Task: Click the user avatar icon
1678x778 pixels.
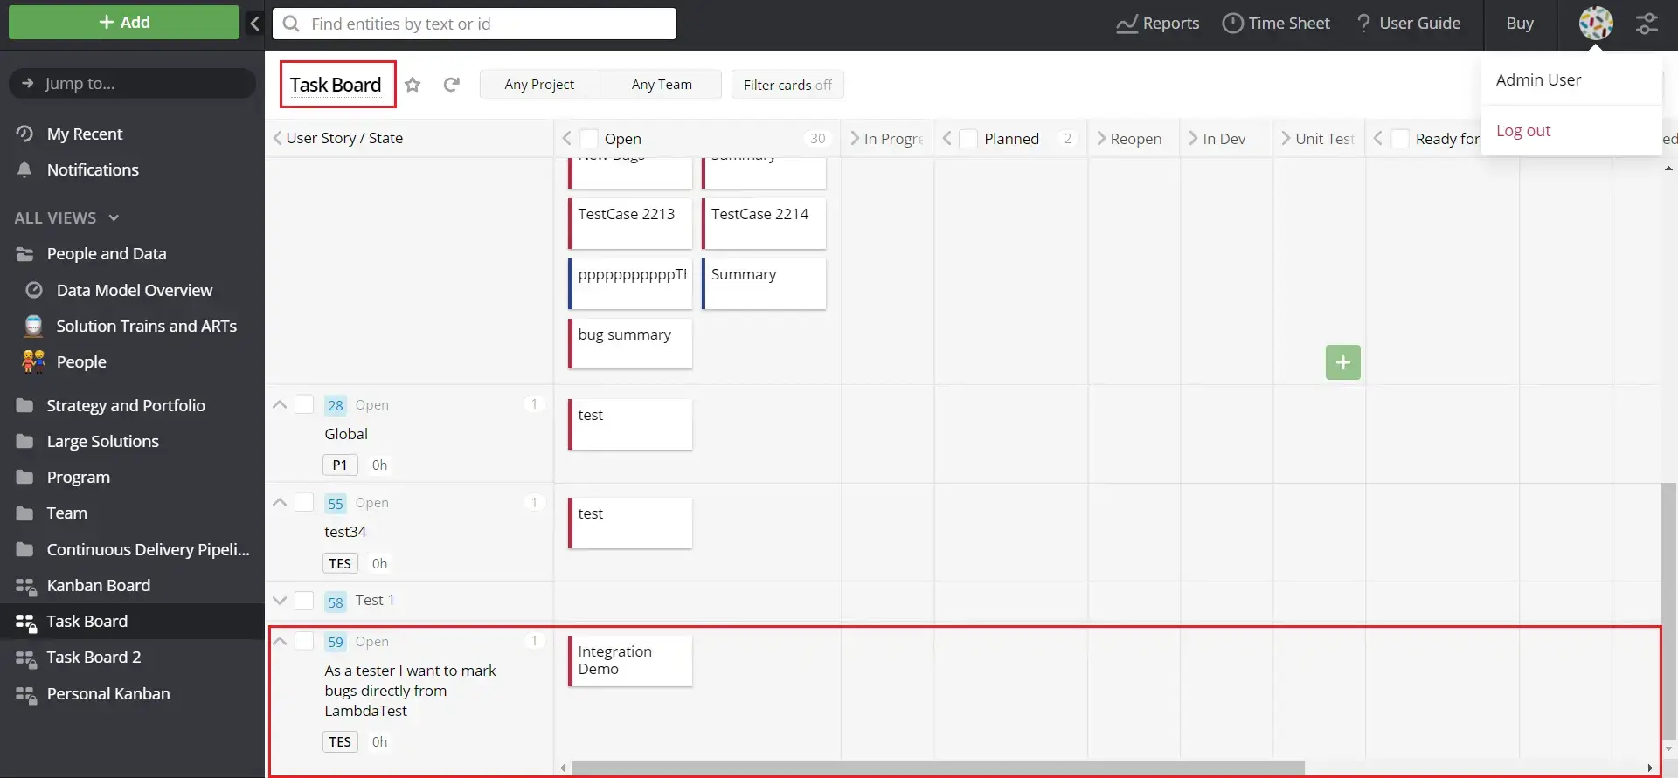Action: point(1595,24)
